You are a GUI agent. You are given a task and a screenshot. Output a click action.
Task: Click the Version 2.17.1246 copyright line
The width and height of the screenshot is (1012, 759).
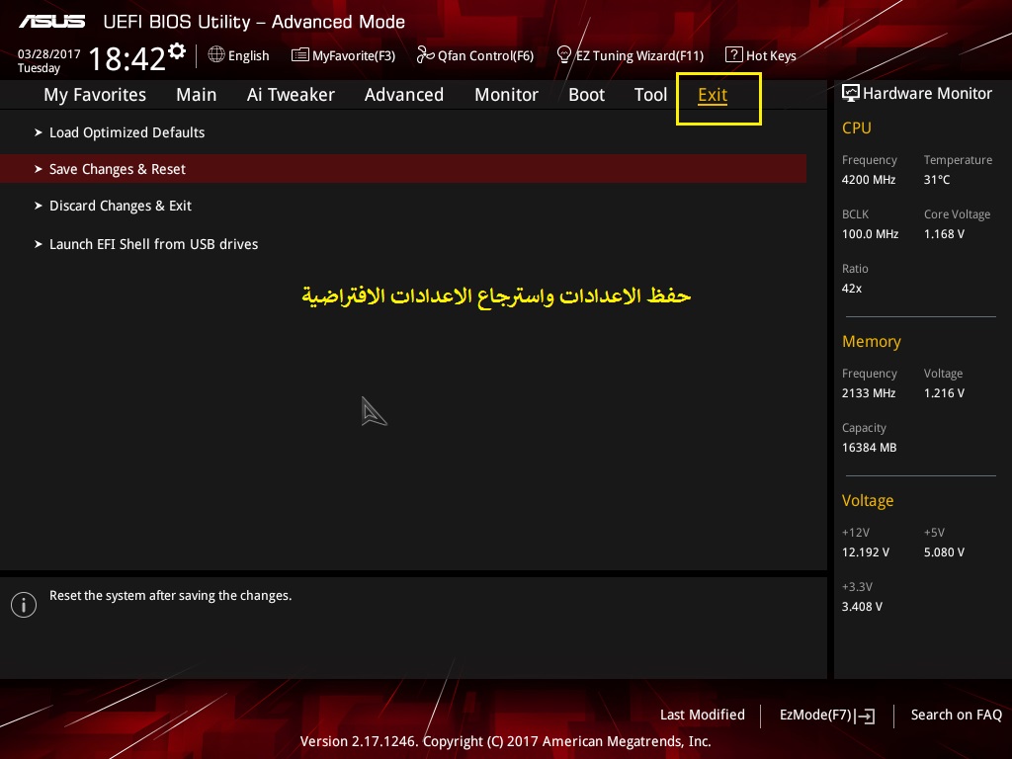click(x=505, y=741)
